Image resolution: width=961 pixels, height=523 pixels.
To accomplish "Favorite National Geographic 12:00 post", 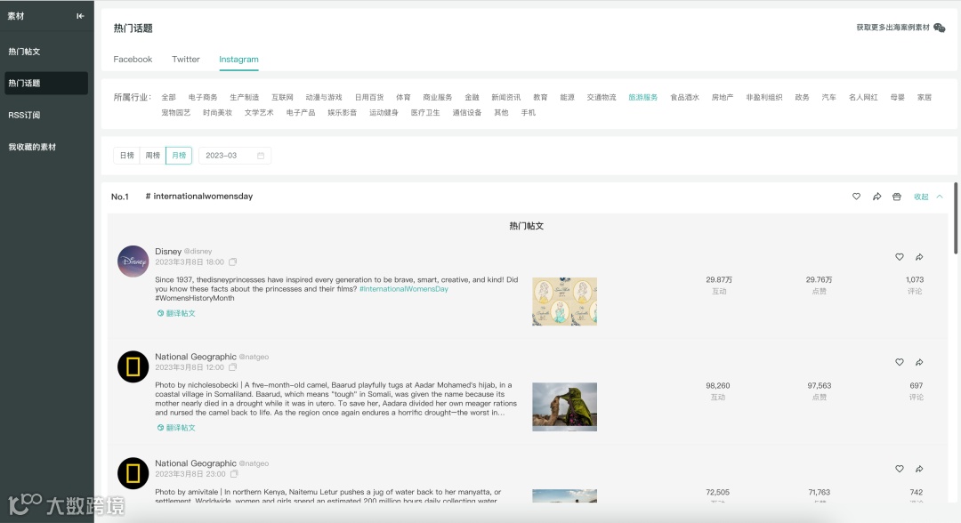I will click(899, 363).
